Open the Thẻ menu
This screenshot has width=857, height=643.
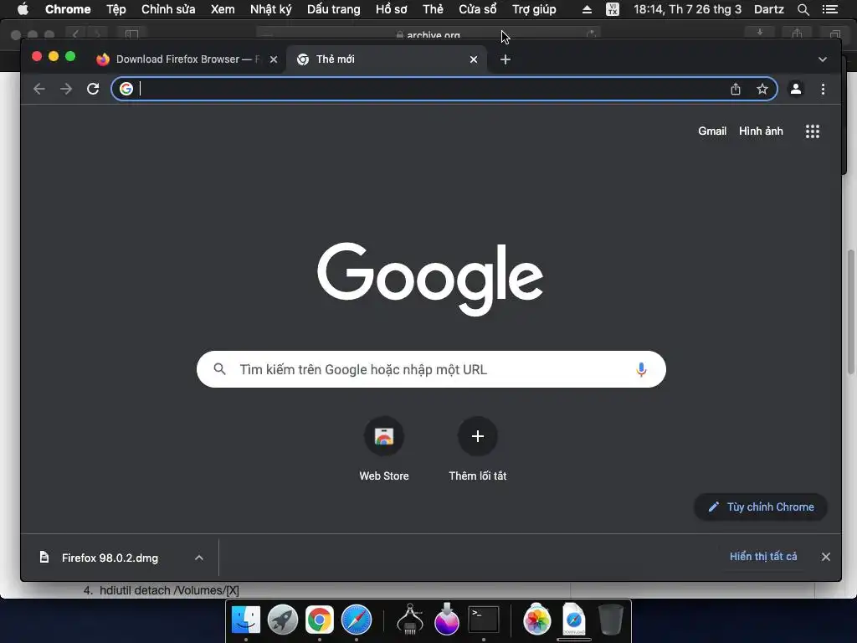point(433,9)
